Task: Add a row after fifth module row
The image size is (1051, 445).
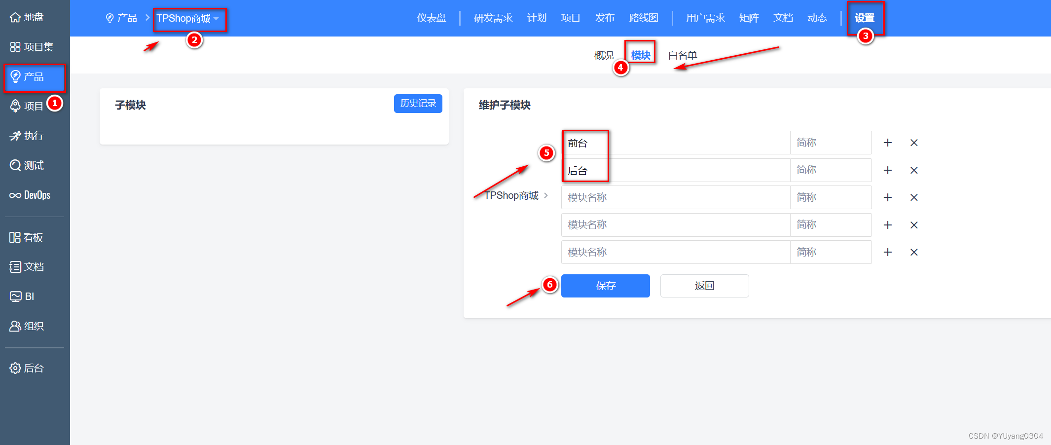Action: point(888,252)
